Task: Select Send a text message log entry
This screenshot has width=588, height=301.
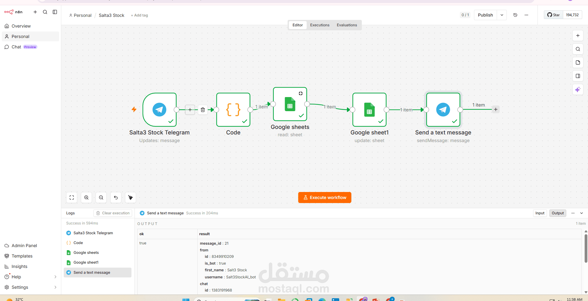Action: (x=97, y=273)
